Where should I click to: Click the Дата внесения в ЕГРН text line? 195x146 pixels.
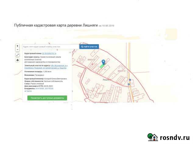(x=39, y=86)
